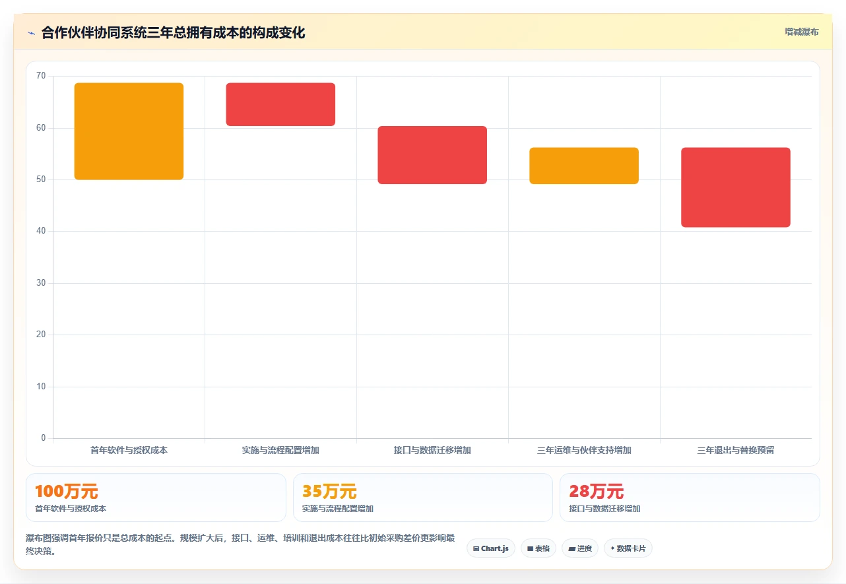Image resolution: width=846 pixels, height=584 pixels.
Task: Click the y-axis value 20
Action: [x=41, y=335]
